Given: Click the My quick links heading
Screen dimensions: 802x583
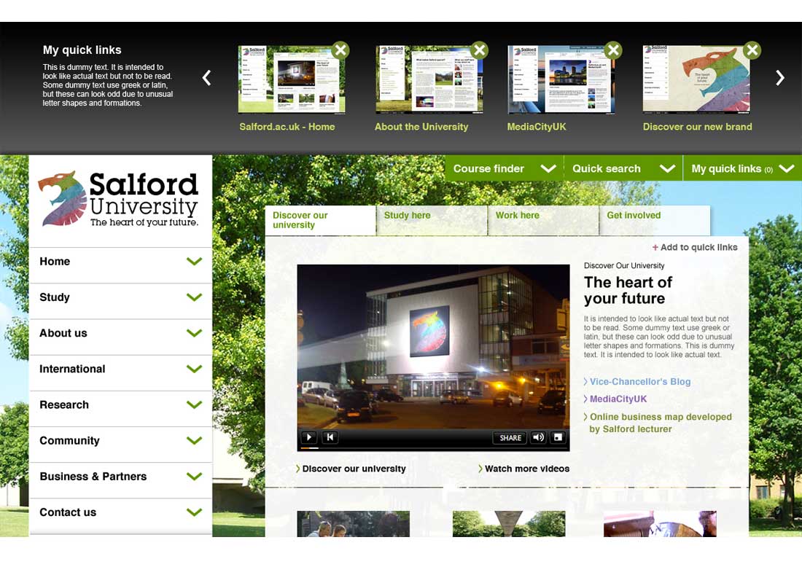Looking at the screenshot, I should (x=82, y=50).
